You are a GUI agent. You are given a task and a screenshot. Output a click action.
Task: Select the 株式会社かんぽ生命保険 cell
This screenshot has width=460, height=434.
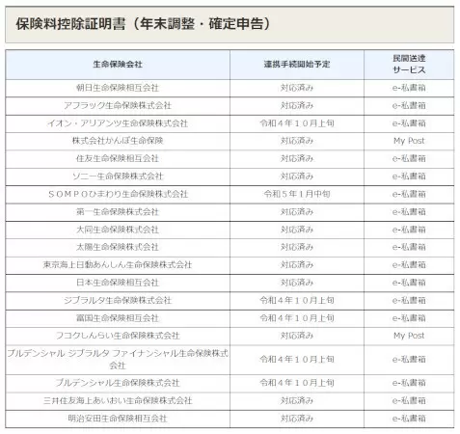[118, 141]
